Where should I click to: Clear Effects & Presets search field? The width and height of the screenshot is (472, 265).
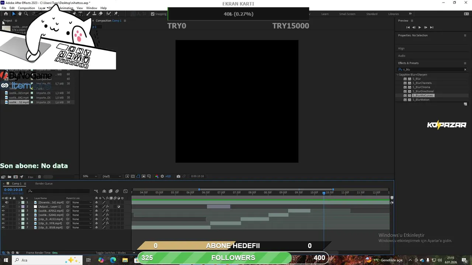[x=465, y=70]
